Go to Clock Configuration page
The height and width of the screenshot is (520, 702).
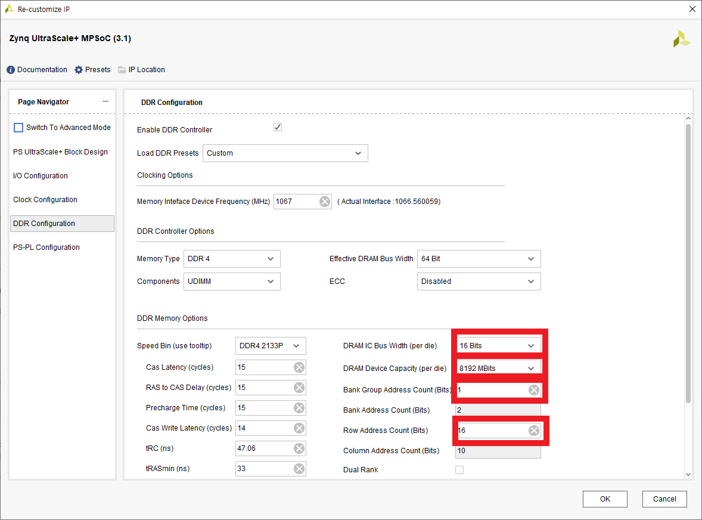45,199
